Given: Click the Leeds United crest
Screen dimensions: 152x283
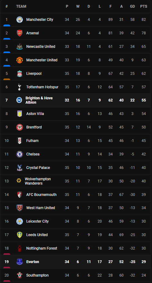Looking at the screenshot, I should coord(20,235).
